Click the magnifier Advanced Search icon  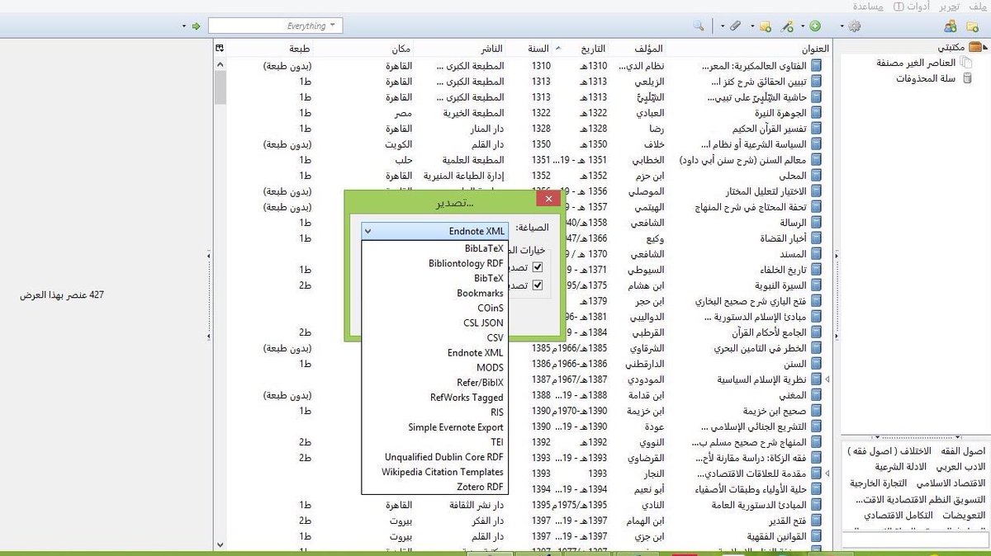pyautogui.click(x=699, y=26)
